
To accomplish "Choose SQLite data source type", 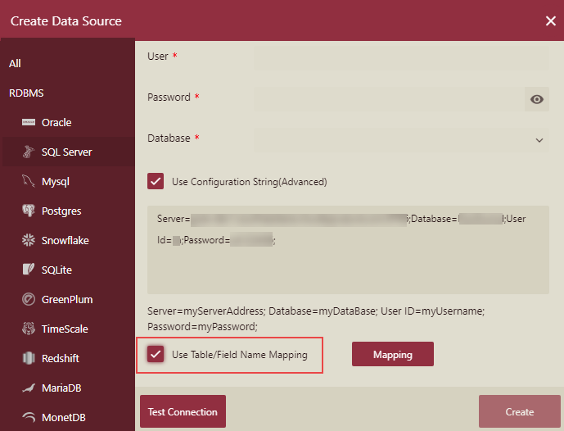I will [68, 270].
